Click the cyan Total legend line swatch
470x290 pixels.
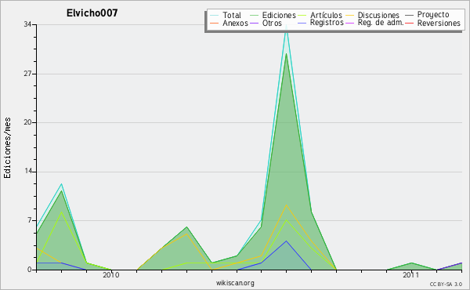point(215,15)
